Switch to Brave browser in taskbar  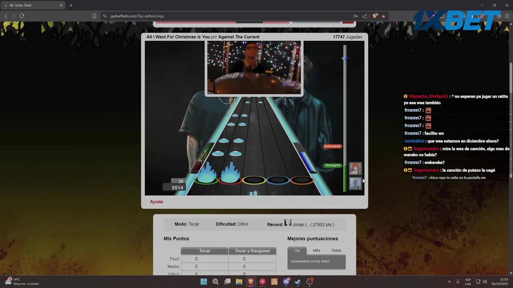[x=251, y=282]
